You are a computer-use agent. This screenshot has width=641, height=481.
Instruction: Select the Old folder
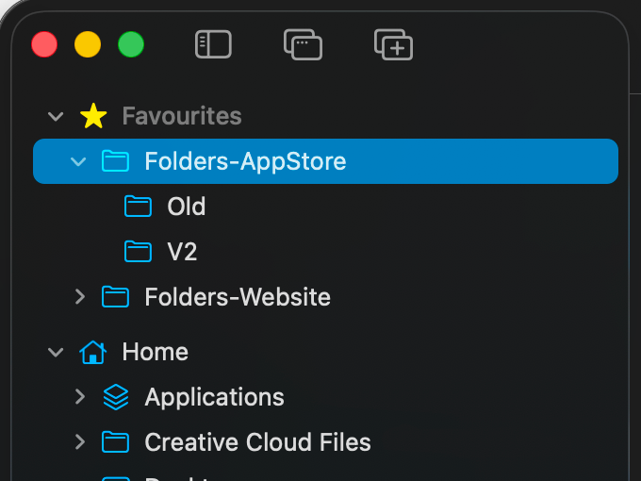point(186,207)
